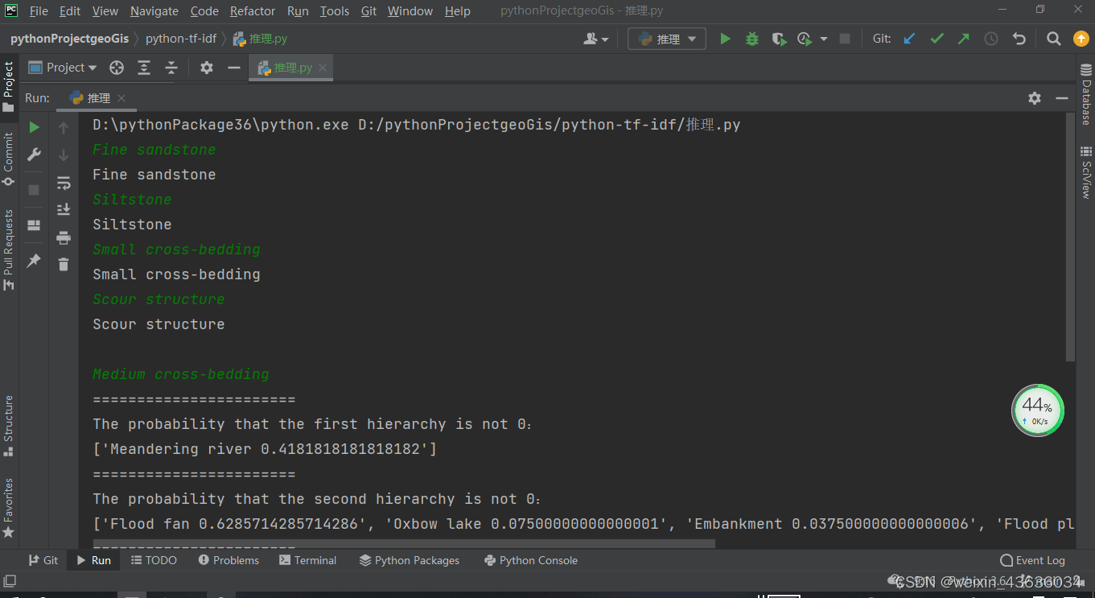Collapse all in Project panel
Image resolution: width=1095 pixels, height=598 pixels.
tap(171, 68)
